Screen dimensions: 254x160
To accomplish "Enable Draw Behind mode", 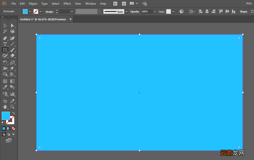I will 9,134.
